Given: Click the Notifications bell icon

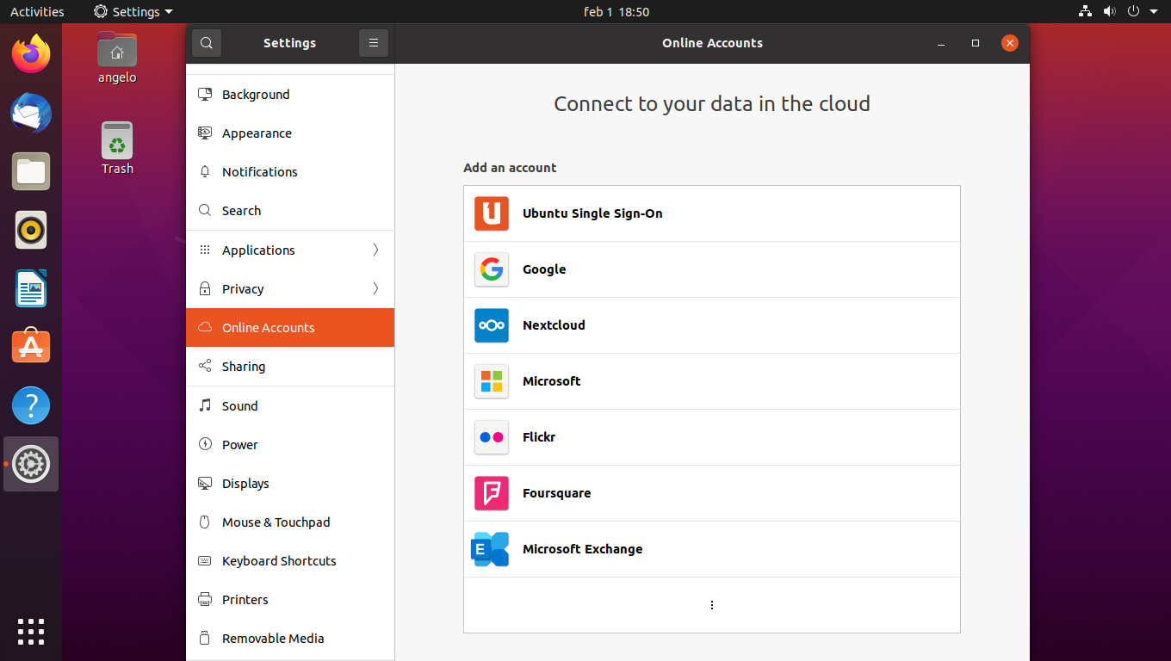Looking at the screenshot, I should coord(205,172).
